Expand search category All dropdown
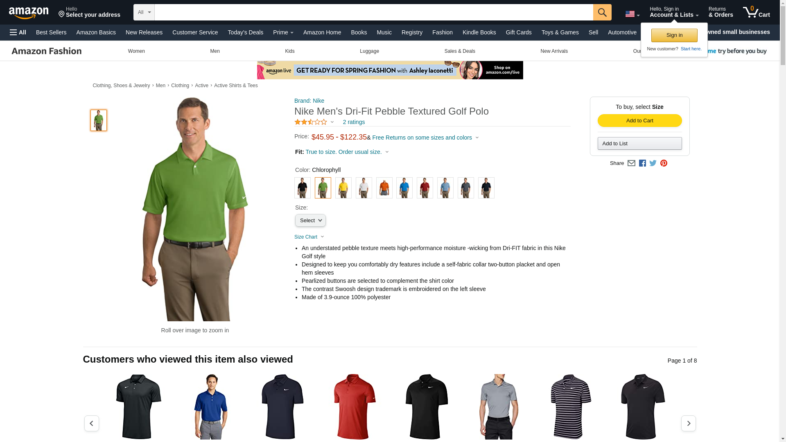 (x=144, y=12)
